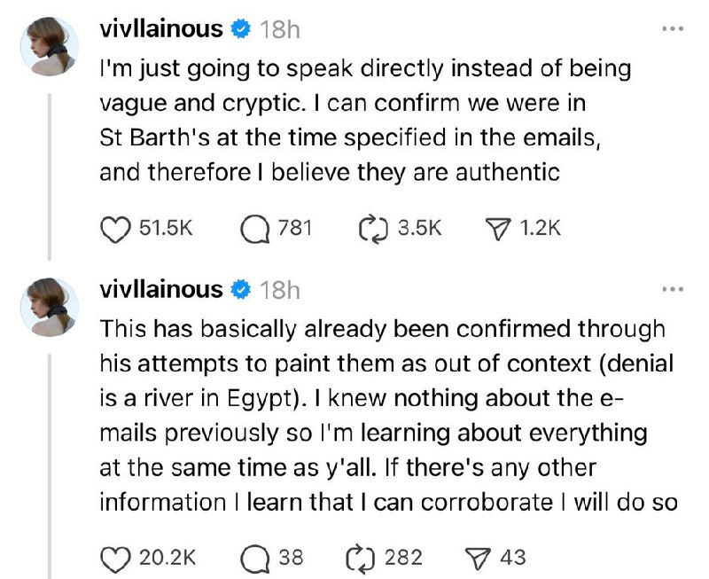Like the second post with 20.2K likes
The image size is (709, 579).
[113, 558]
